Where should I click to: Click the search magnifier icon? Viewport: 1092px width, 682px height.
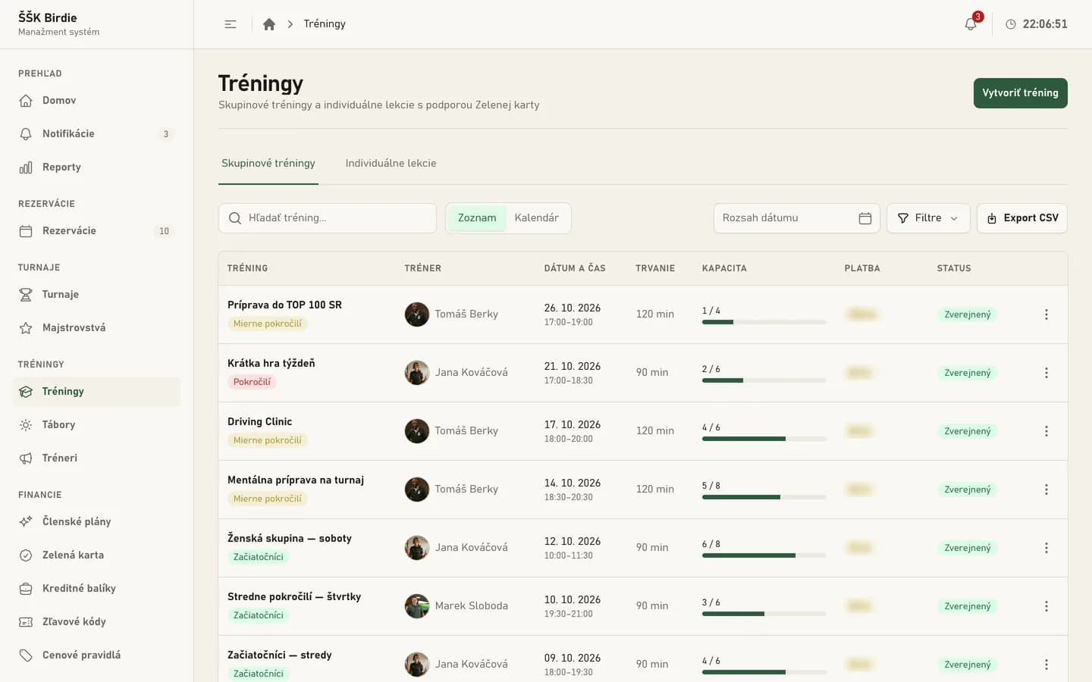235,218
